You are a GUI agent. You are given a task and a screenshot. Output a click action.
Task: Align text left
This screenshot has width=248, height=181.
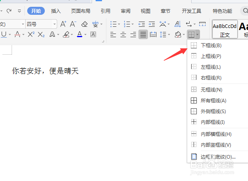coord(113,34)
